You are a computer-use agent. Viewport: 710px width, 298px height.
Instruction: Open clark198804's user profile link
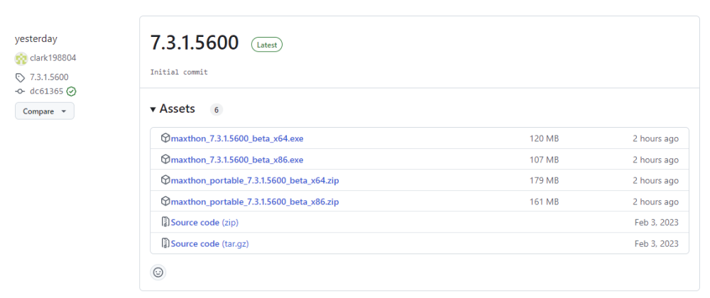(x=53, y=58)
